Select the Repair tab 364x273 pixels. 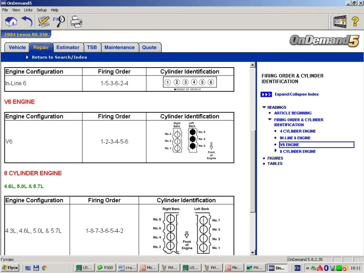click(x=41, y=47)
